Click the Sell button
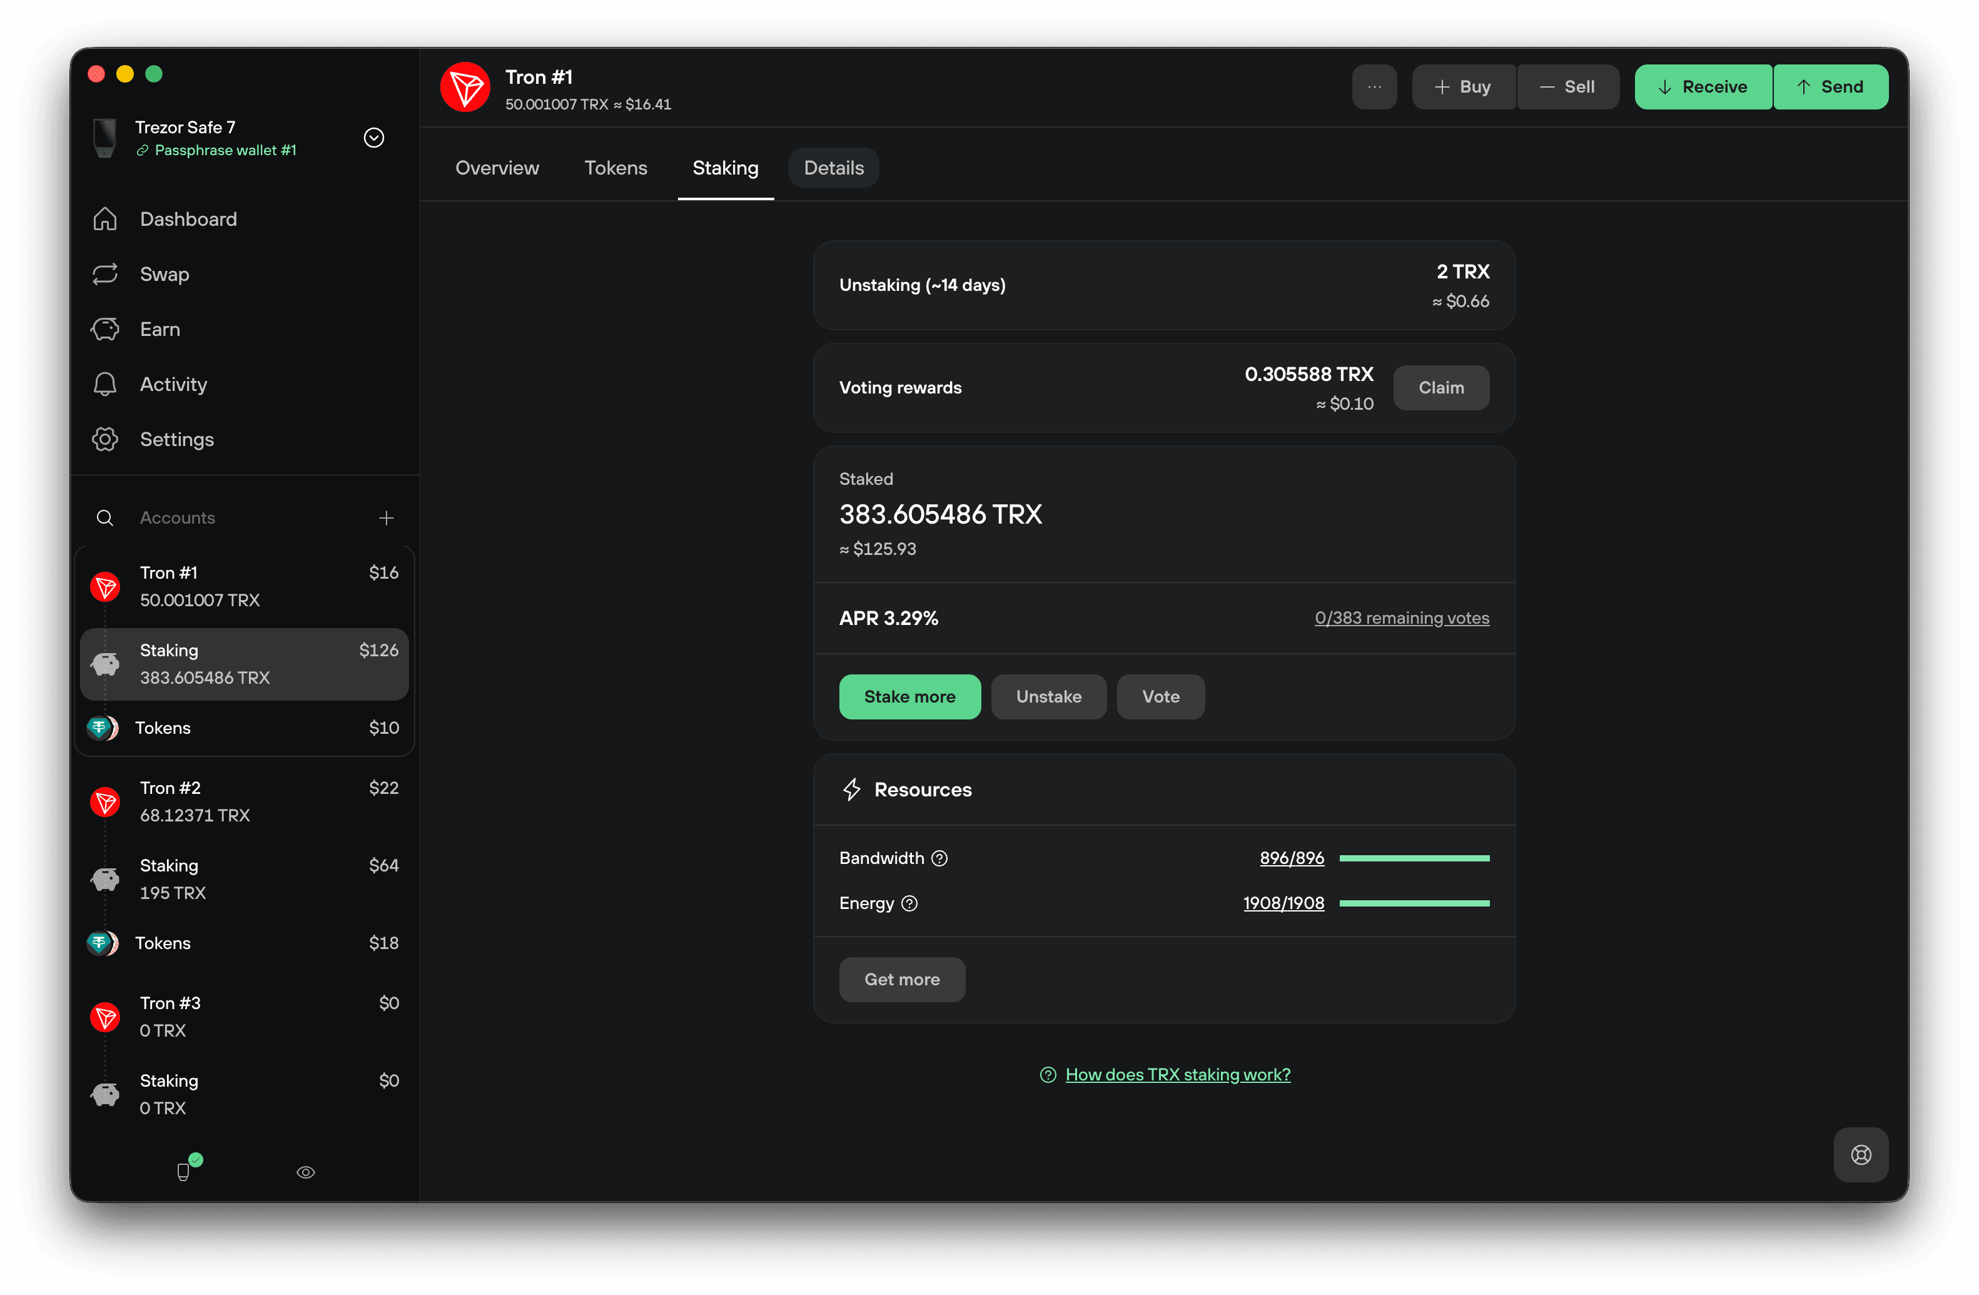 [x=1568, y=86]
